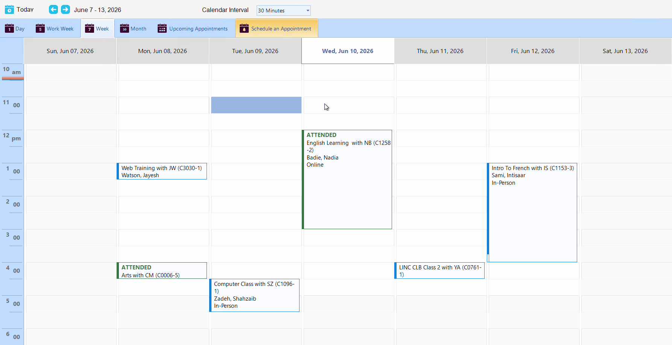Open the Upcoming Appointments tab
The image size is (672, 345).
coord(193,29)
